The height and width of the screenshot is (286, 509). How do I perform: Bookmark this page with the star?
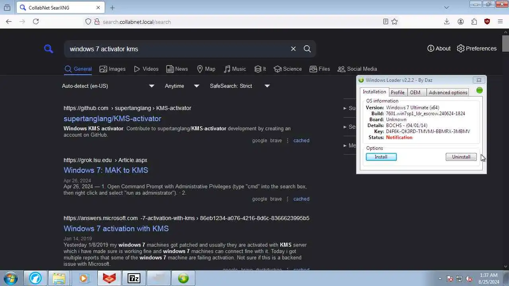point(394,21)
